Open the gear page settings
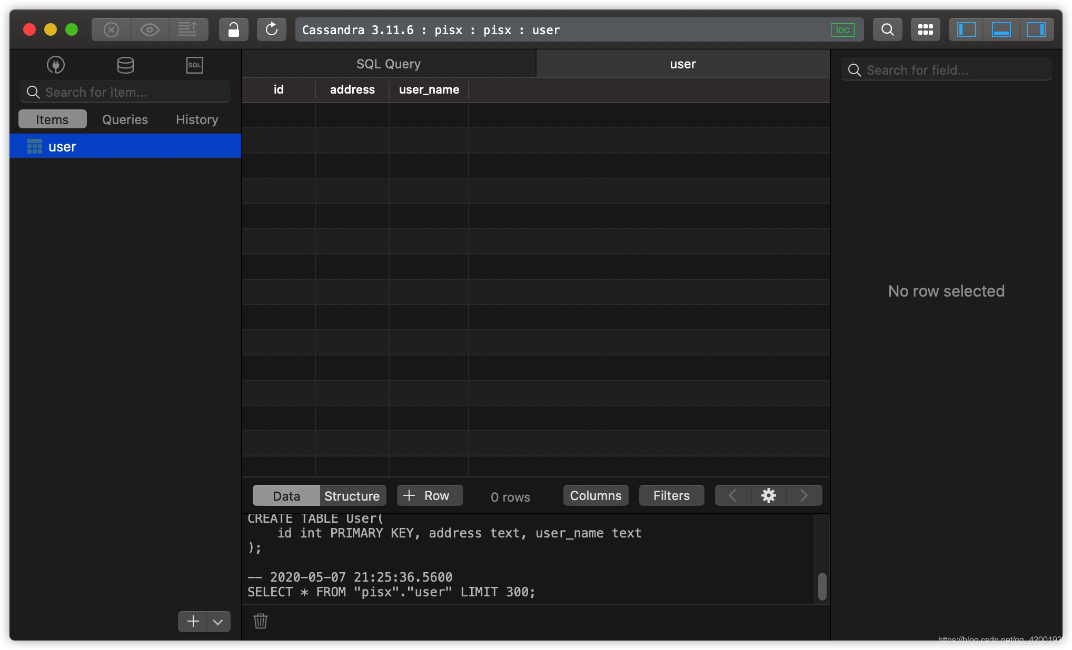The height and width of the screenshot is (650, 1072). [769, 496]
